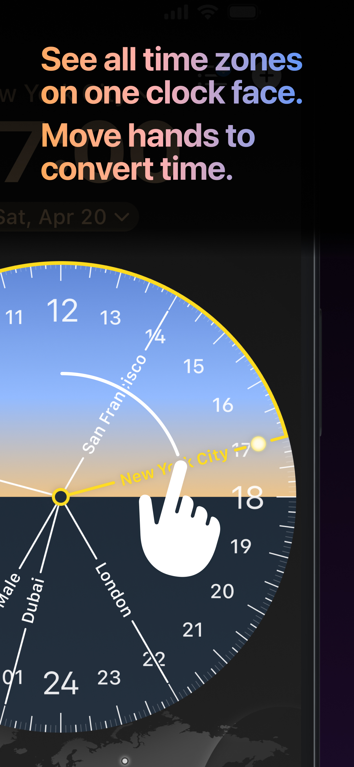Image resolution: width=354 pixels, height=767 pixels.
Task: Tap hour 20 on the night dial
Action: pos(222,591)
